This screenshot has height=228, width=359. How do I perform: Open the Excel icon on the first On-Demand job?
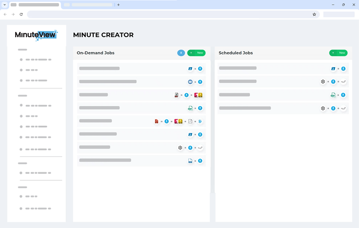click(190, 68)
